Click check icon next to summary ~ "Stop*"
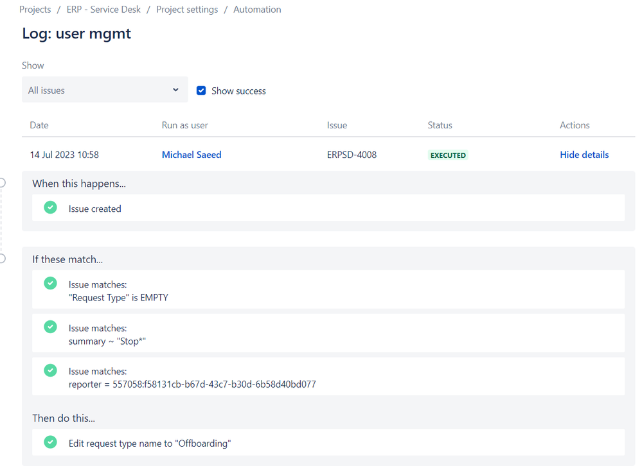 [x=50, y=327]
